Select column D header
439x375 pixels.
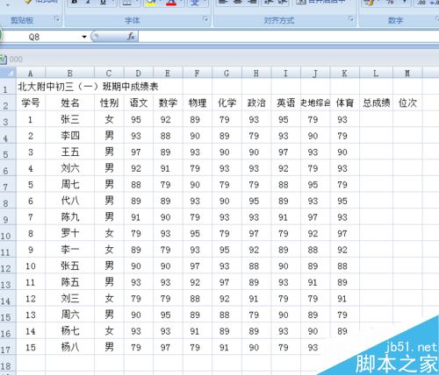[139, 73]
